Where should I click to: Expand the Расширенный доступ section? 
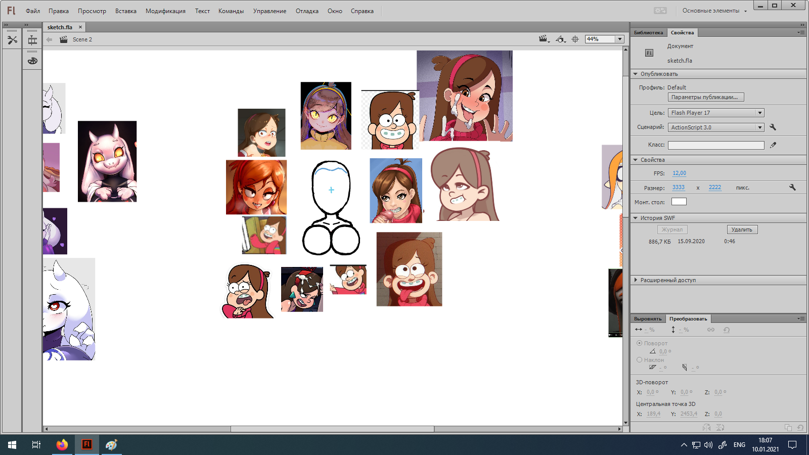coord(636,280)
